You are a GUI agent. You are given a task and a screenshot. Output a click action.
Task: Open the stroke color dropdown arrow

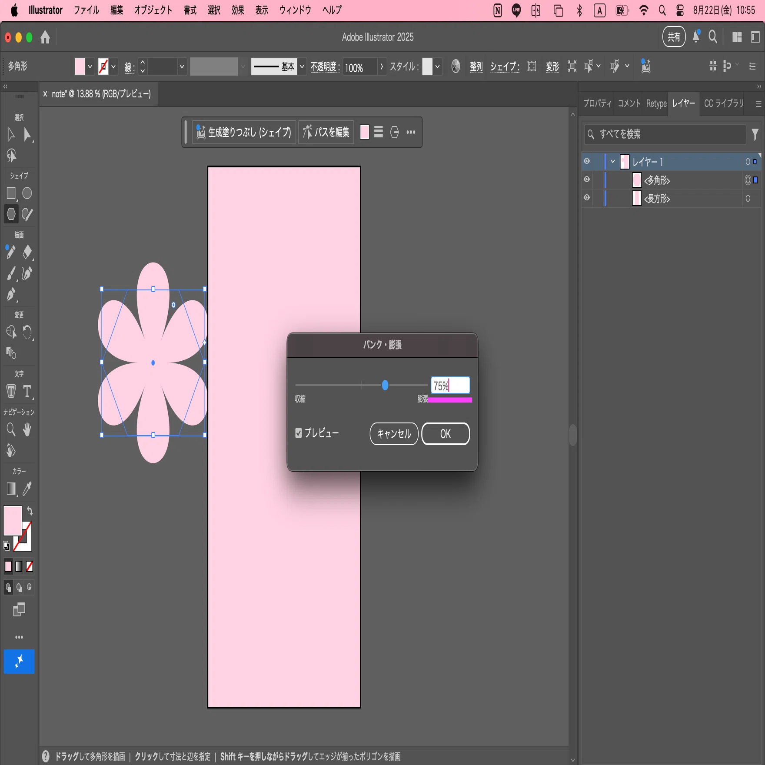113,67
